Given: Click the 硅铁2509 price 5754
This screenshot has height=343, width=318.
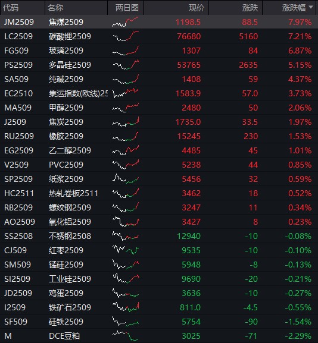Looking at the screenshot, I should (191, 322).
